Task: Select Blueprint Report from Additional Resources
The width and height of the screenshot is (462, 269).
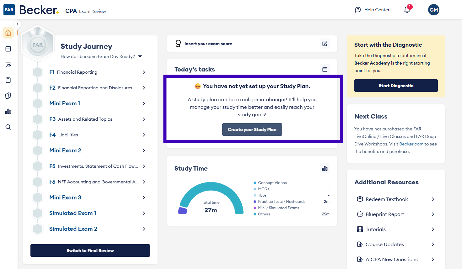Action: pos(385,214)
